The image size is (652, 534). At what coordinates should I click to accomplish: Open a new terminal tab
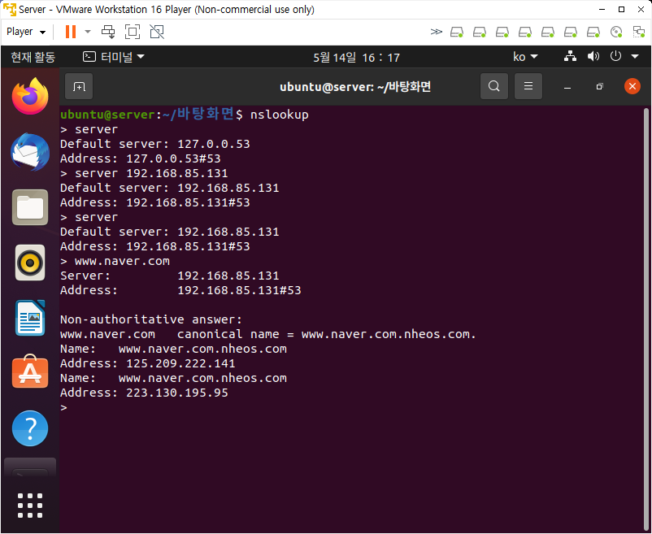tap(79, 86)
